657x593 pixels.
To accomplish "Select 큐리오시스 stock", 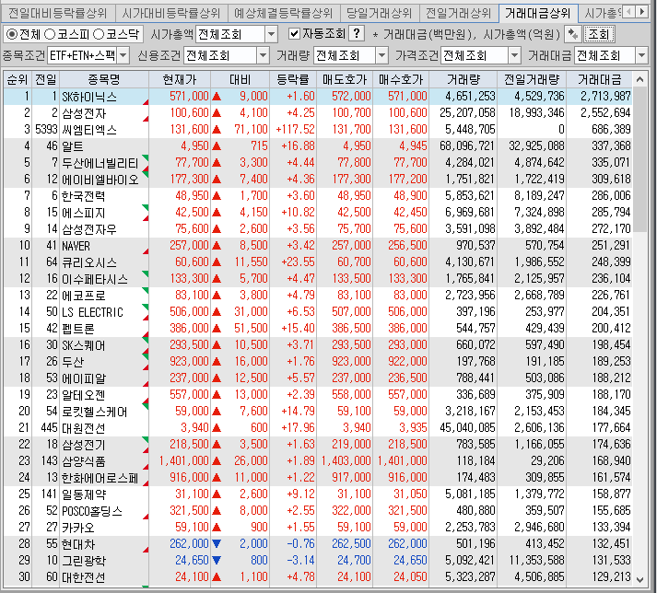I will (89, 262).
